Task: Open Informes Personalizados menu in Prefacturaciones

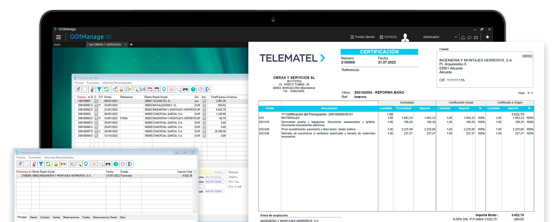Action: (59, 158)
